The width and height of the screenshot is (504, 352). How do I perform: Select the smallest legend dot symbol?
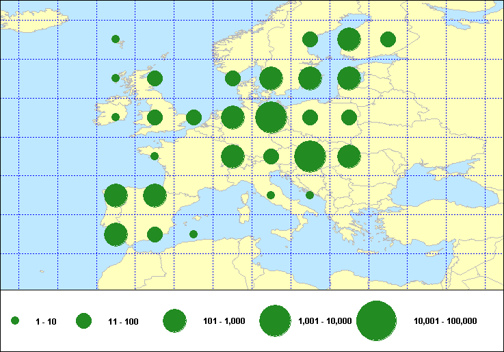[x=15, y=320]
